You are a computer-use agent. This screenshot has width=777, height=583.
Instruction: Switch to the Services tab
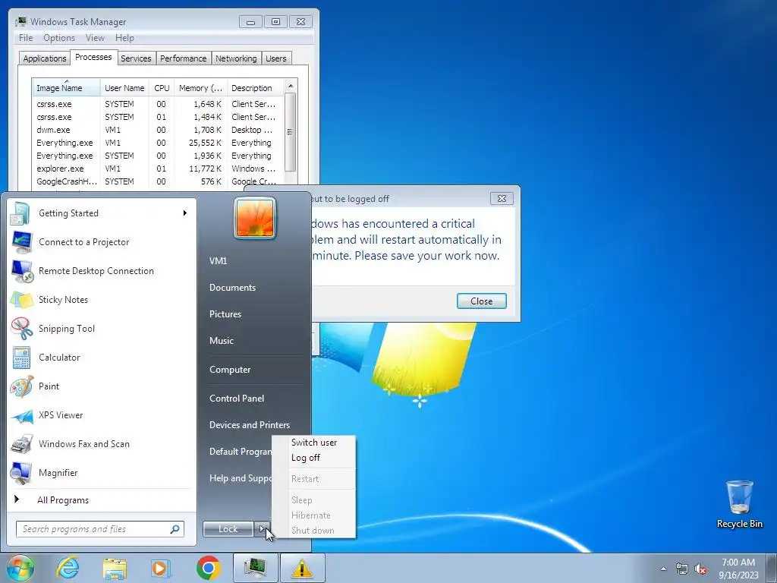coord(136,58)
